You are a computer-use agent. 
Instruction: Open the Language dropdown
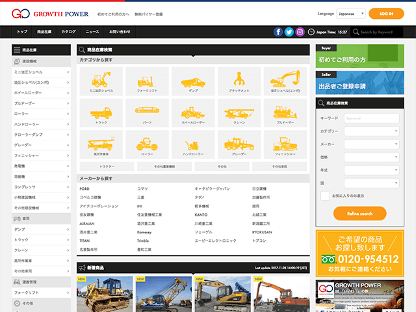(x=351, y=14)
